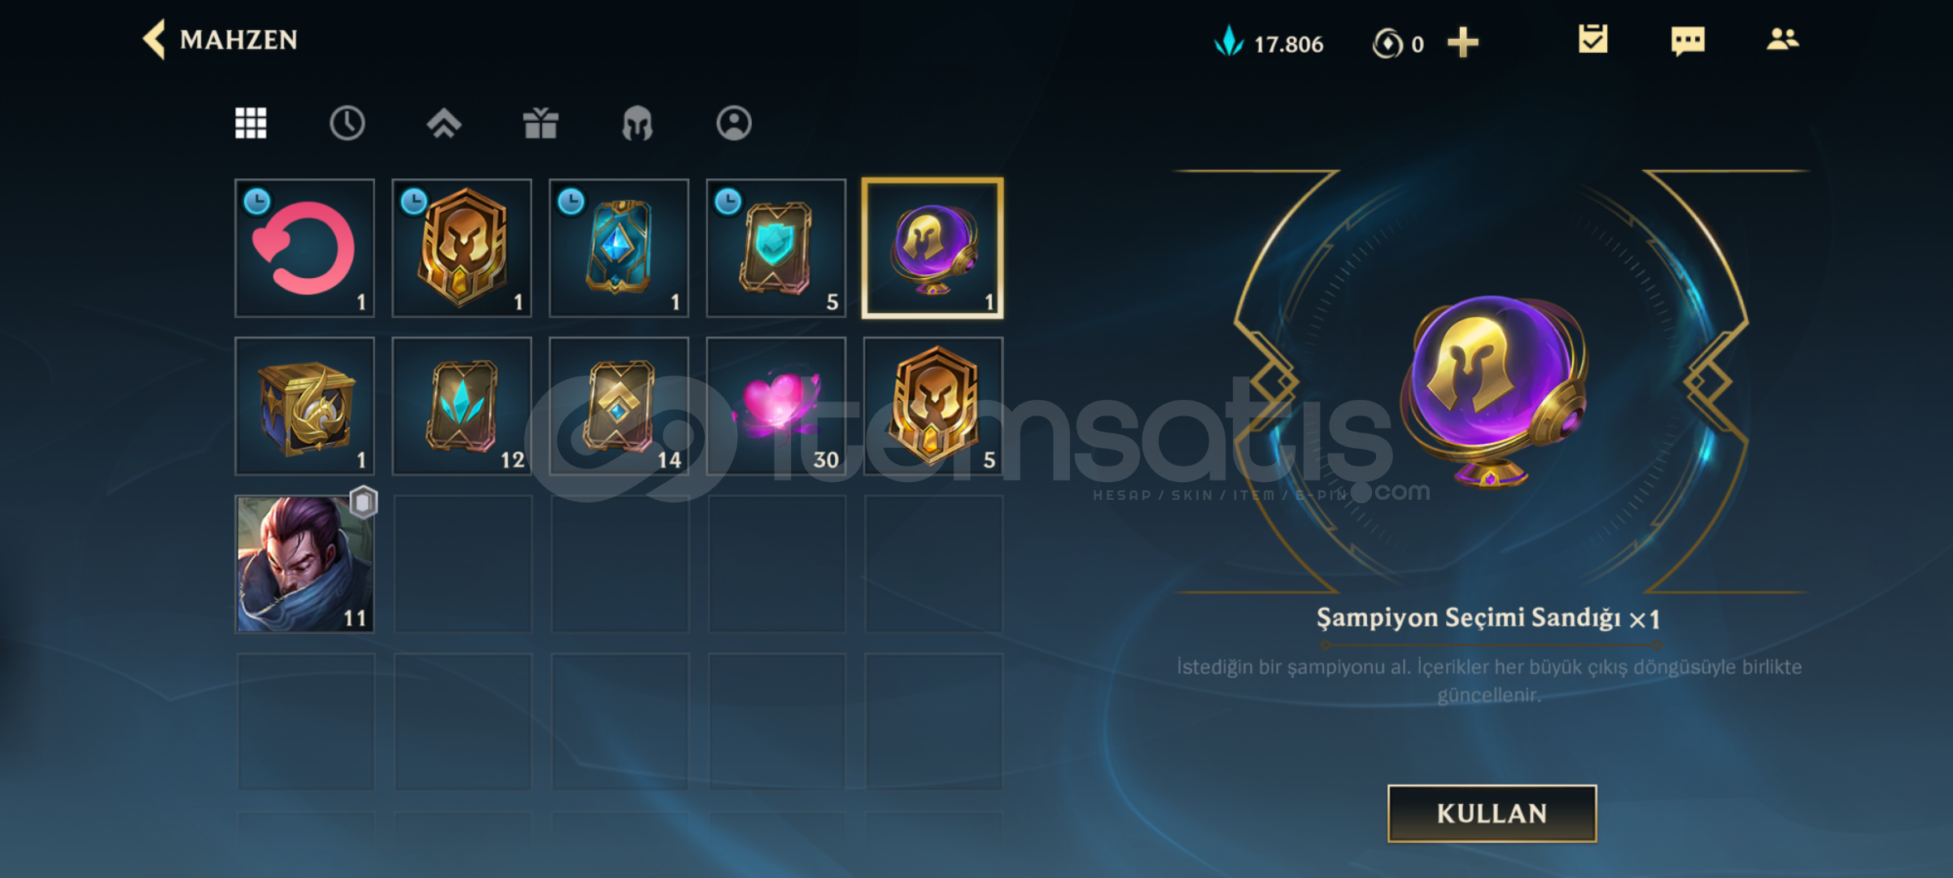The width and height of the screenshot is (1953, 878).
Task: Open the chat messages icon
Action: coord(1688,40)
